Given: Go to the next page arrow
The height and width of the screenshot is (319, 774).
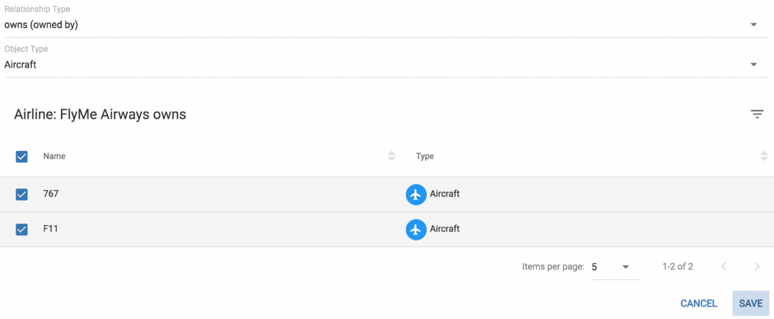Looking at the screenshot, I should (756, 267).
